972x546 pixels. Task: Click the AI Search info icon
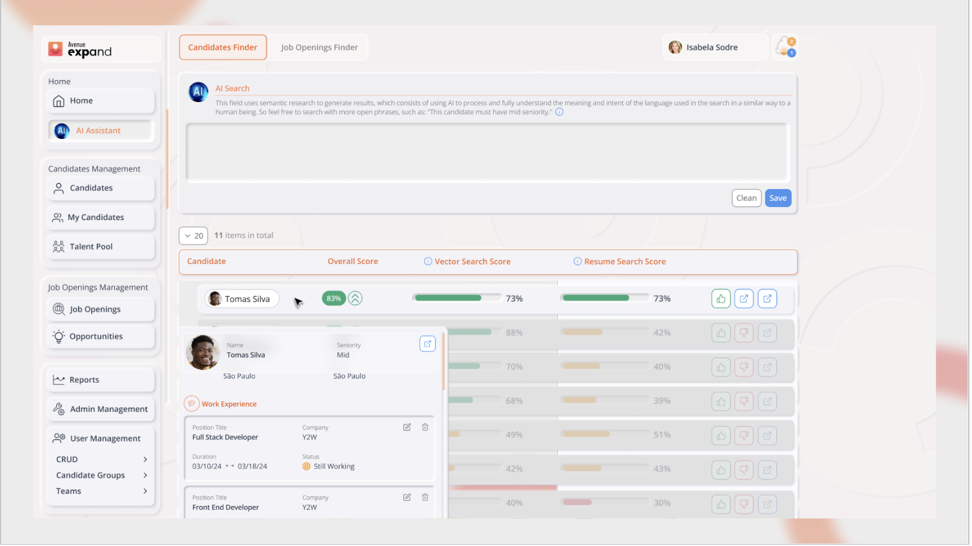(x=560, y=112)
